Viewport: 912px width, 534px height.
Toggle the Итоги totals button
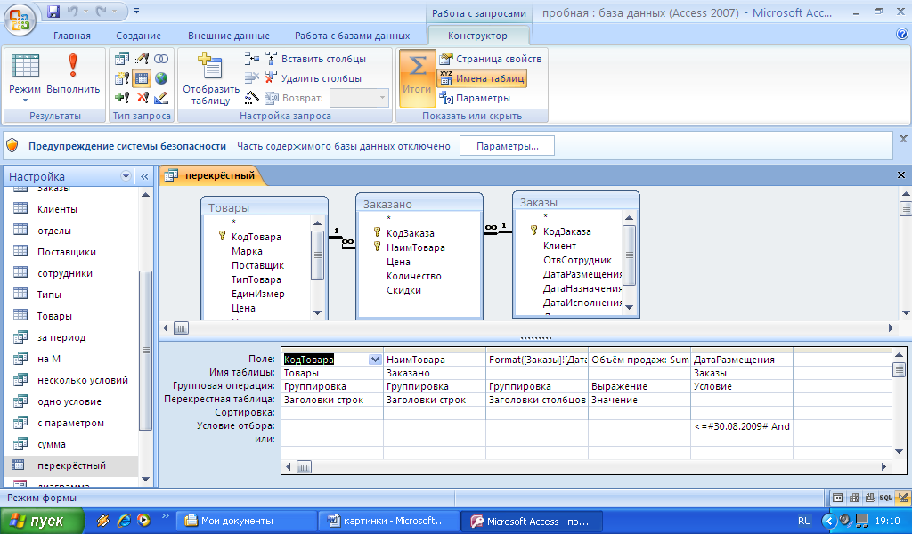click(x=417, y=78)
